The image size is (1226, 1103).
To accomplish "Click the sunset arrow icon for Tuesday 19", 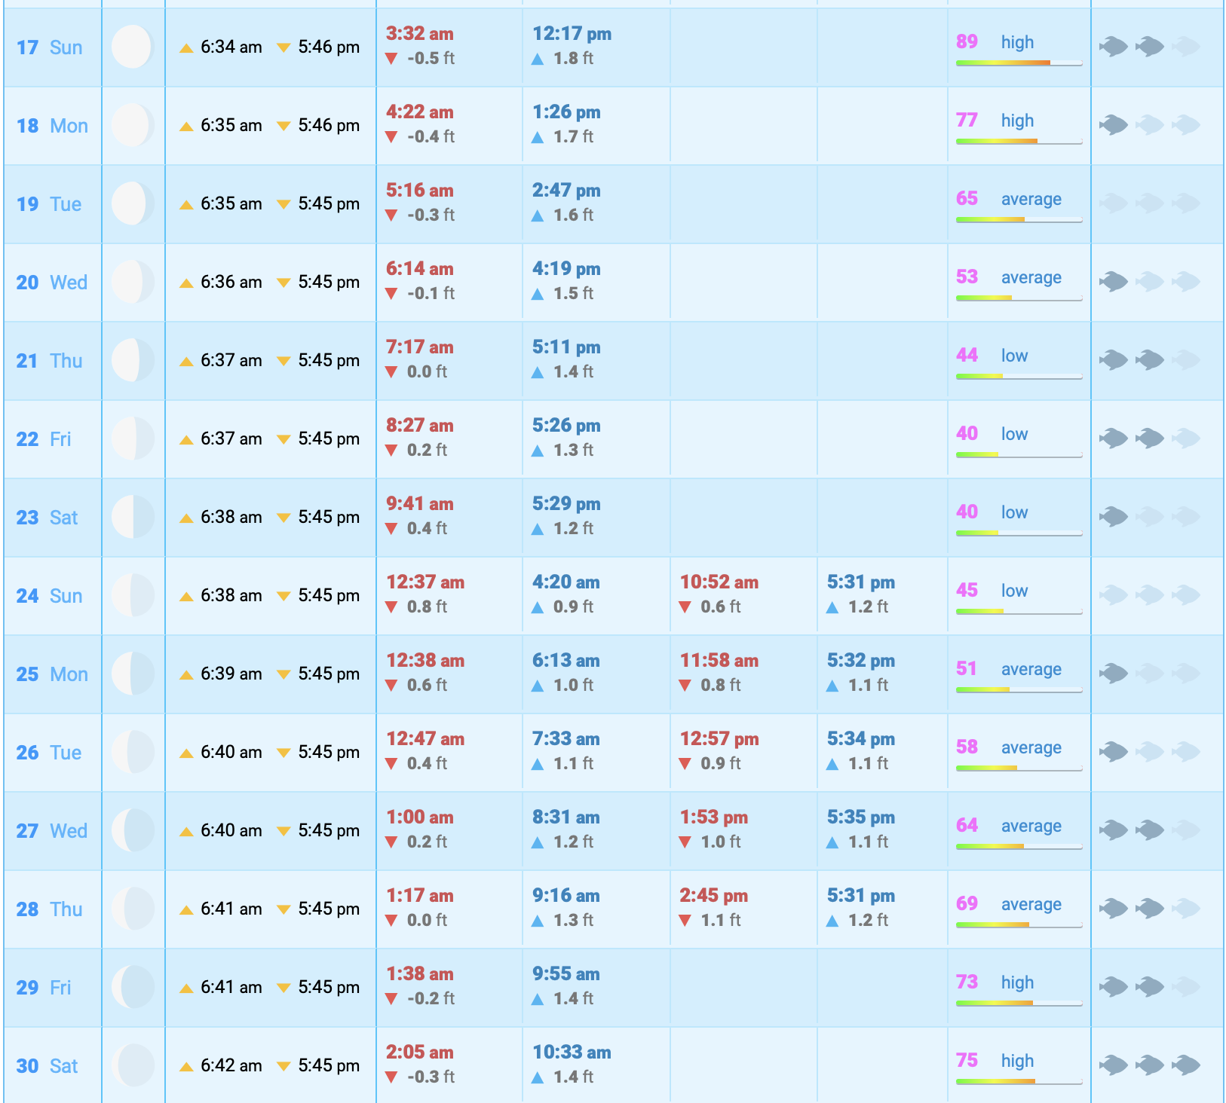I will (x=284, y=204).
